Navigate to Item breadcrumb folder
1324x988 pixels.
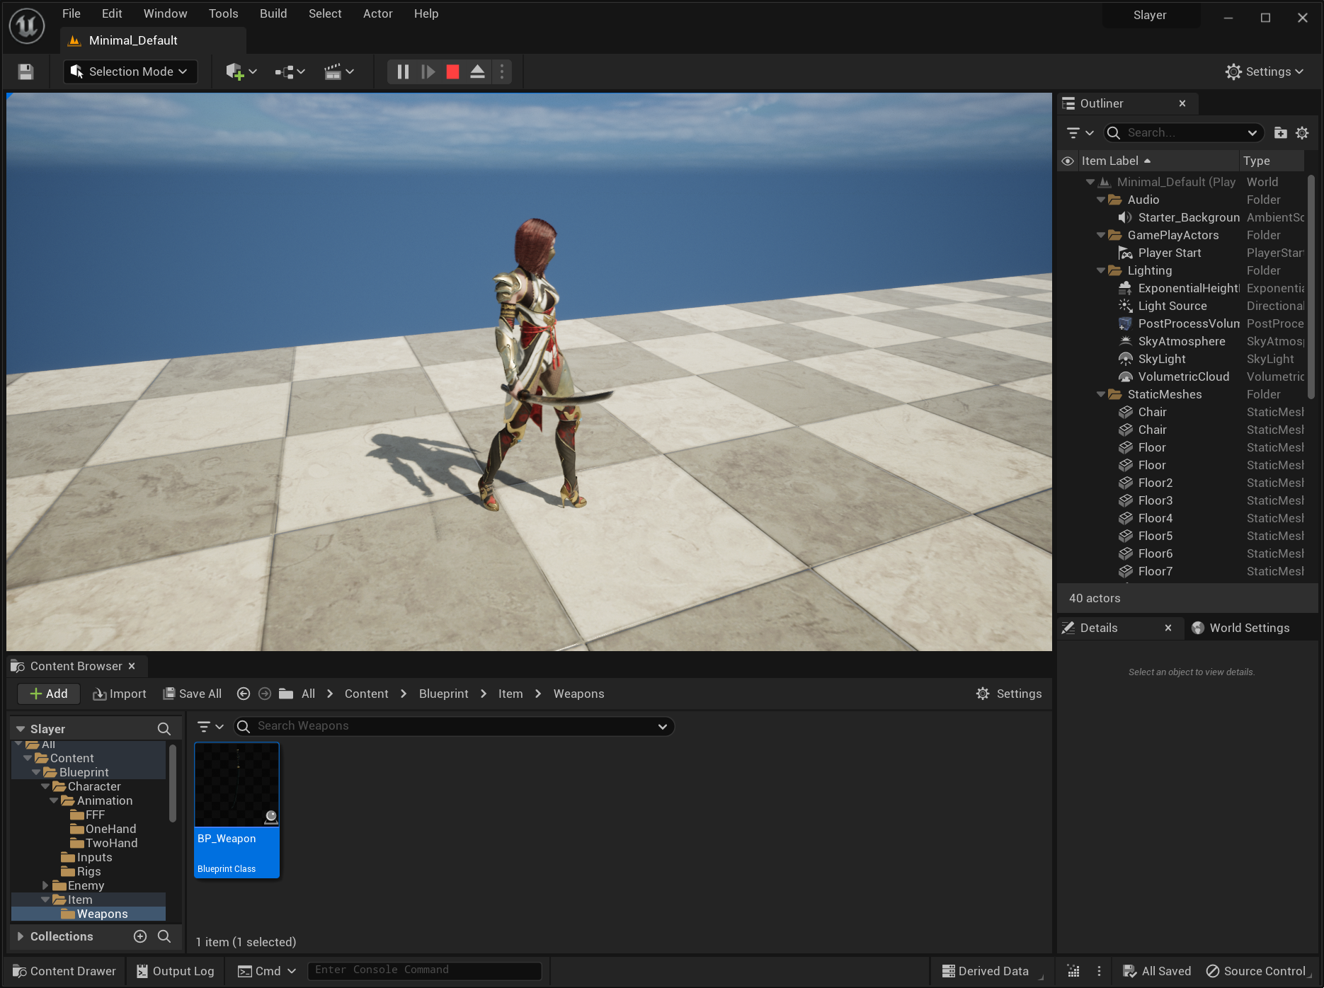coord(510,694)
